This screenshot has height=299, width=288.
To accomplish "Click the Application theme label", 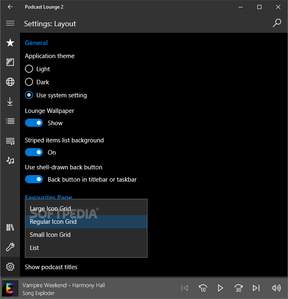I will coord(50,56).
